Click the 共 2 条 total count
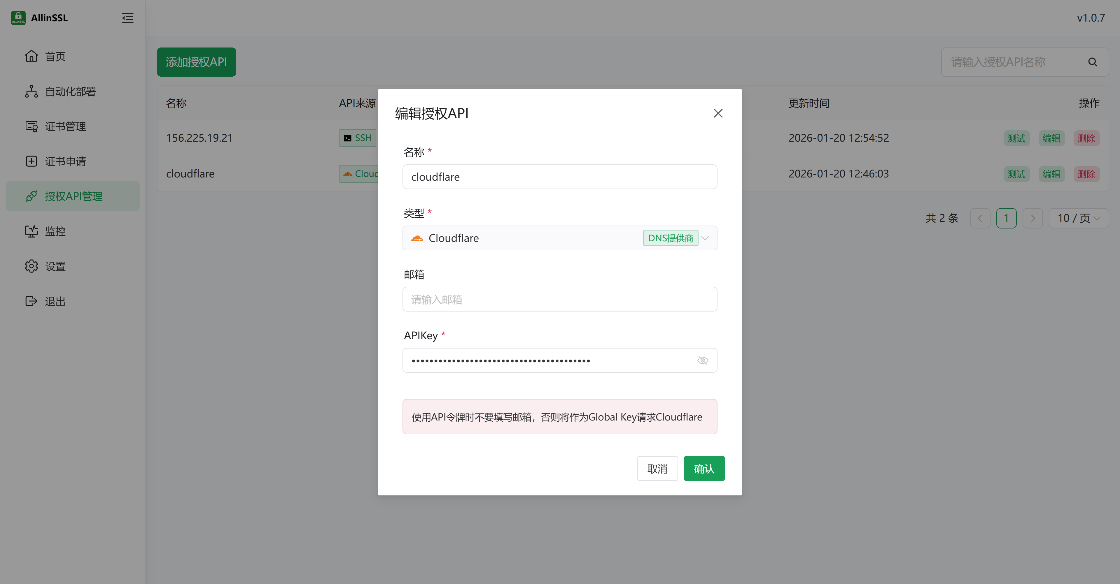Viewport: 1120px width, 584px height. 942,218
